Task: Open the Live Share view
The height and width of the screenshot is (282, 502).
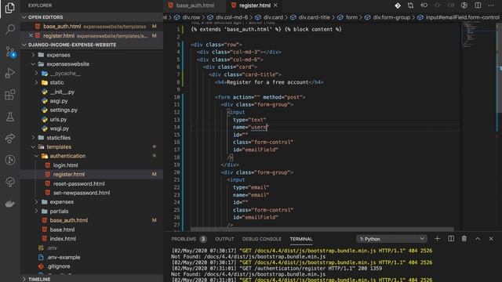Action: click(10, 139)
